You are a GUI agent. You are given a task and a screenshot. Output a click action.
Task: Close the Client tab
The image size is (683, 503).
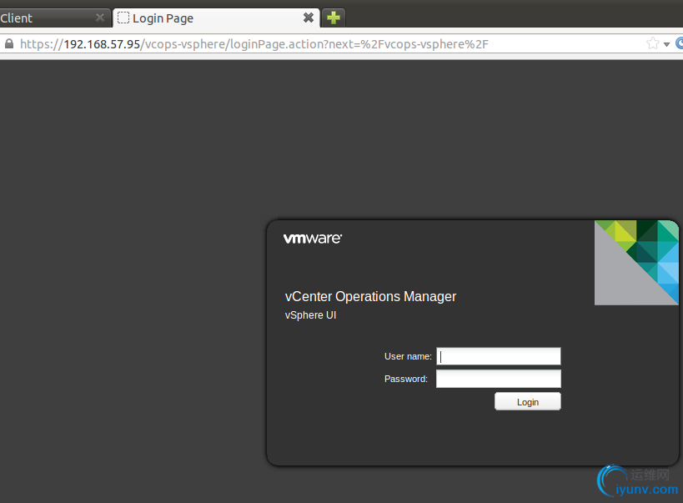pyautogui.click(x=100, y=18)
